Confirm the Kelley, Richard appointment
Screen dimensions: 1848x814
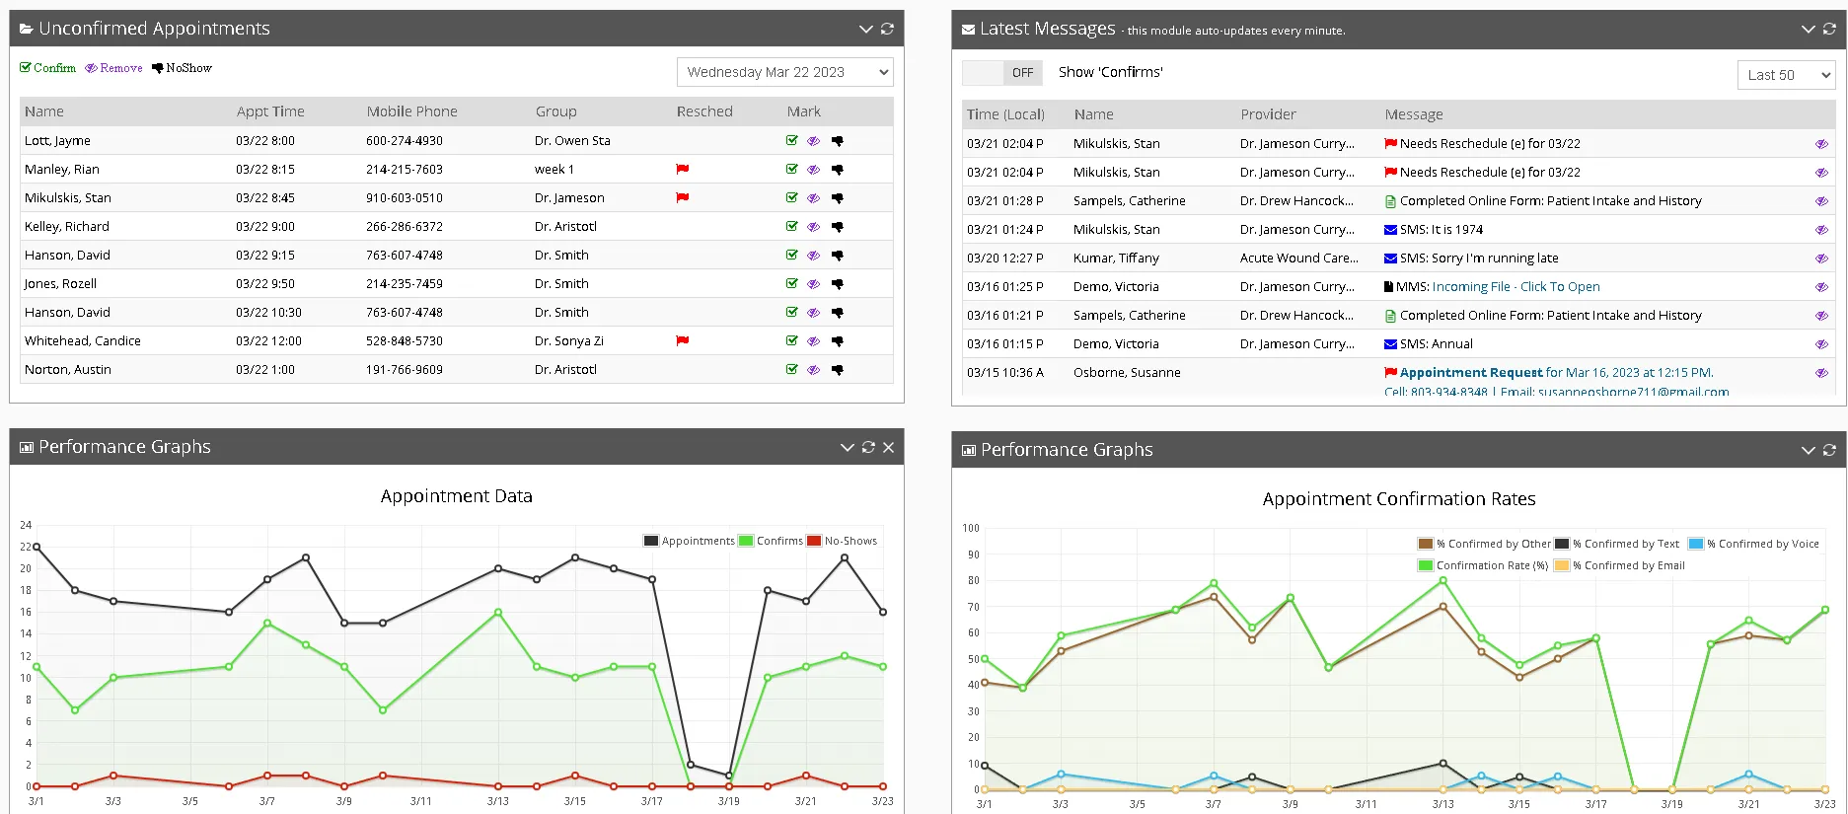click(792, 227)
